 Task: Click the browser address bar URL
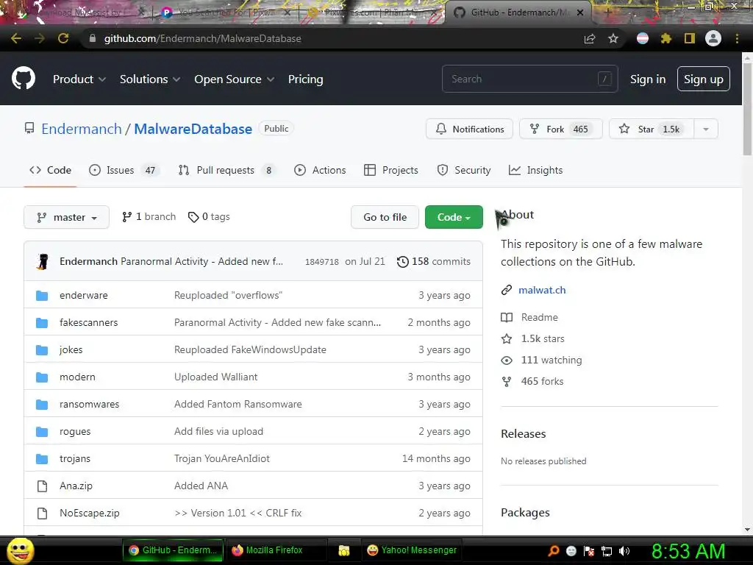click(203, 38)
